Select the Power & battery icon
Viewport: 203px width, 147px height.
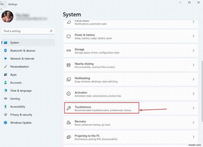point(68,36)
